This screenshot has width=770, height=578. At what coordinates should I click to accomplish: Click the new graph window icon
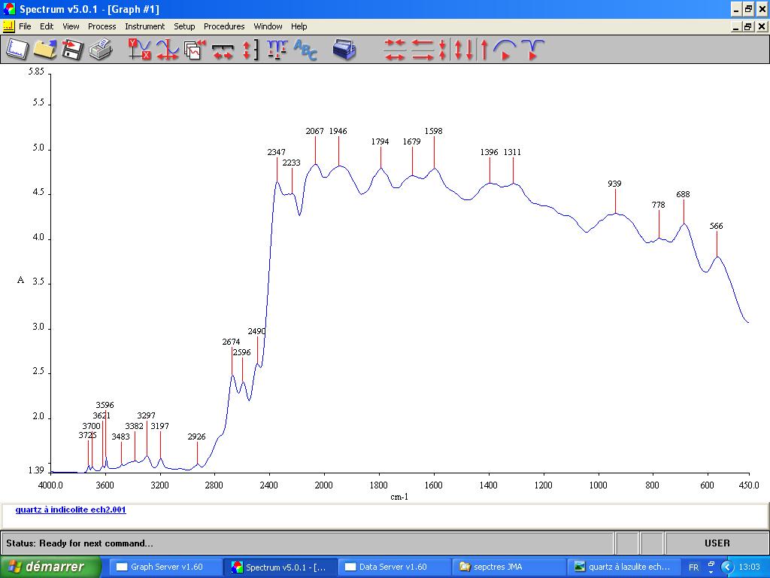click(17, 50)
